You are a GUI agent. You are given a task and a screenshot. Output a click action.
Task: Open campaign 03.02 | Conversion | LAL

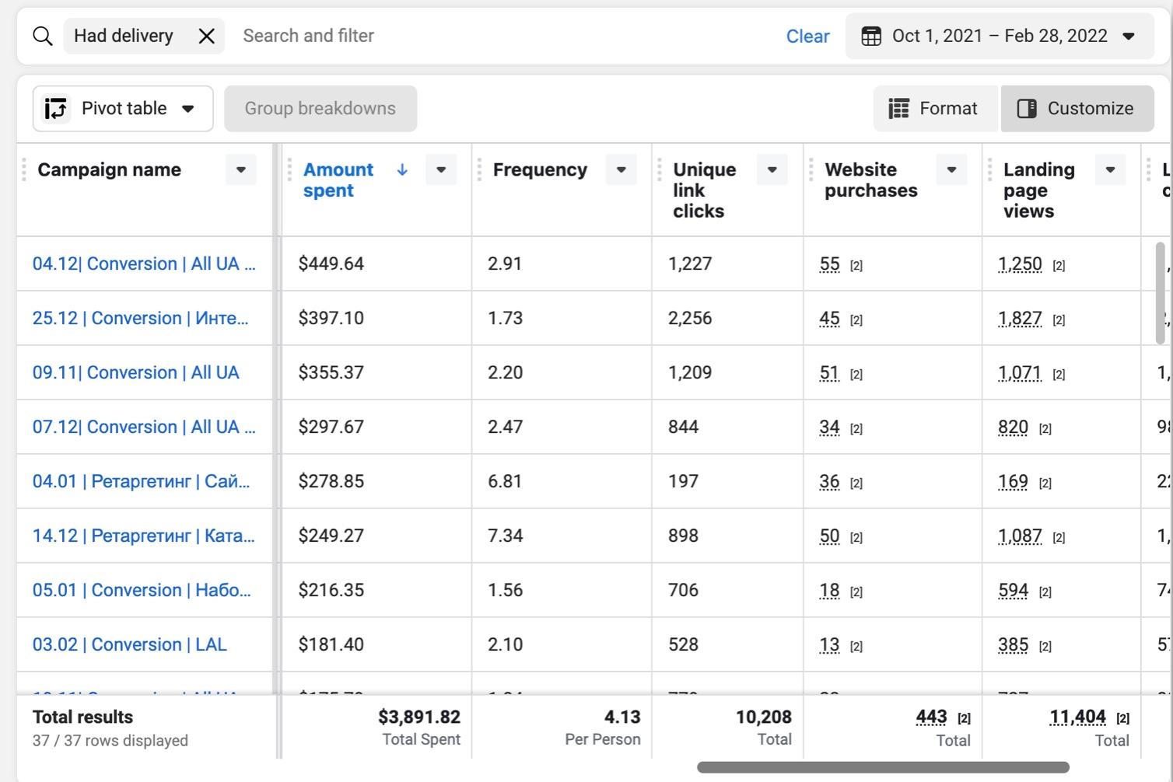point(130,645)
